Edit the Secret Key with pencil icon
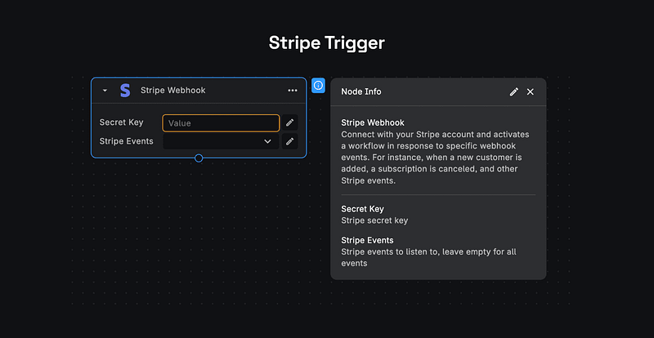Viewport: 654px width, 338px height. [290, 122]
